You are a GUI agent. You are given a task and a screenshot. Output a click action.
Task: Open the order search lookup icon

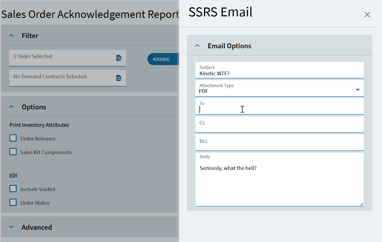point(119,58)
